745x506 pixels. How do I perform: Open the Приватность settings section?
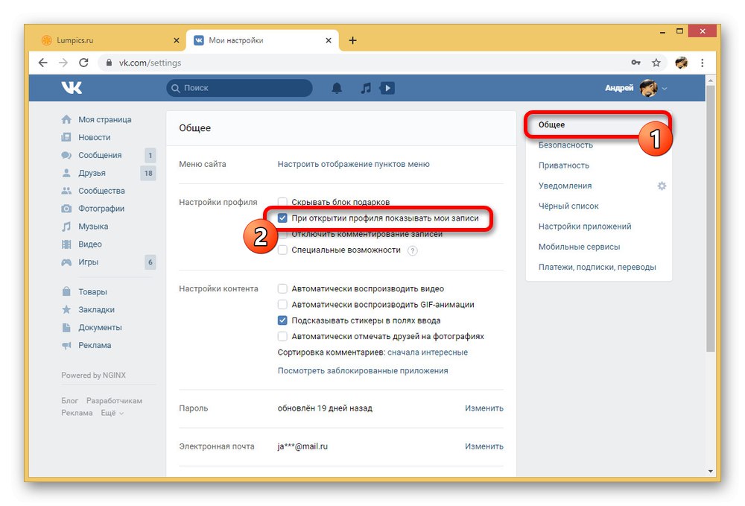563,165
